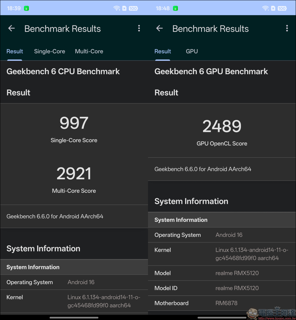
Task: Tap the 2921 Multi-Core Score
Action: [x=74, y=174]
